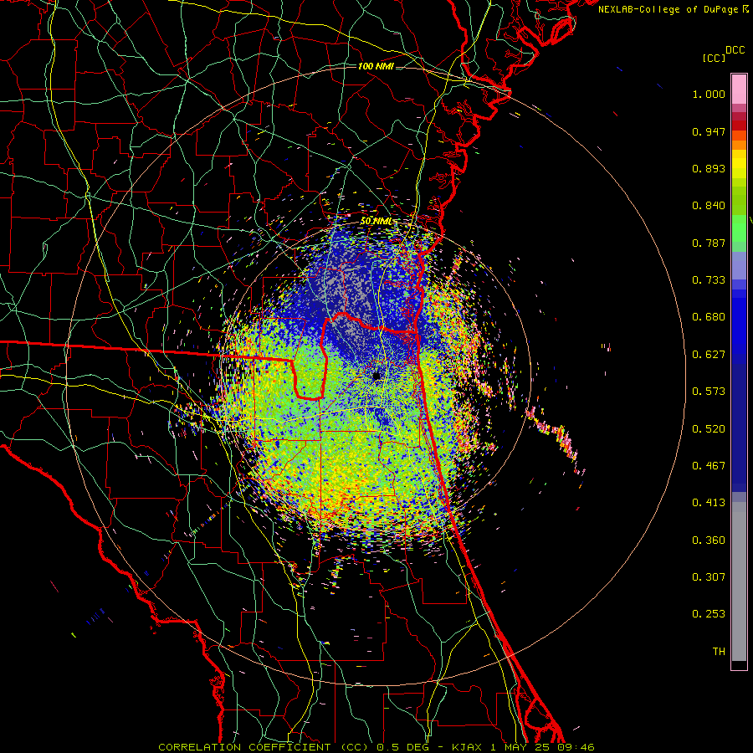Select the 0.360 scale value

pyautogui.click(x=709, y=540)
